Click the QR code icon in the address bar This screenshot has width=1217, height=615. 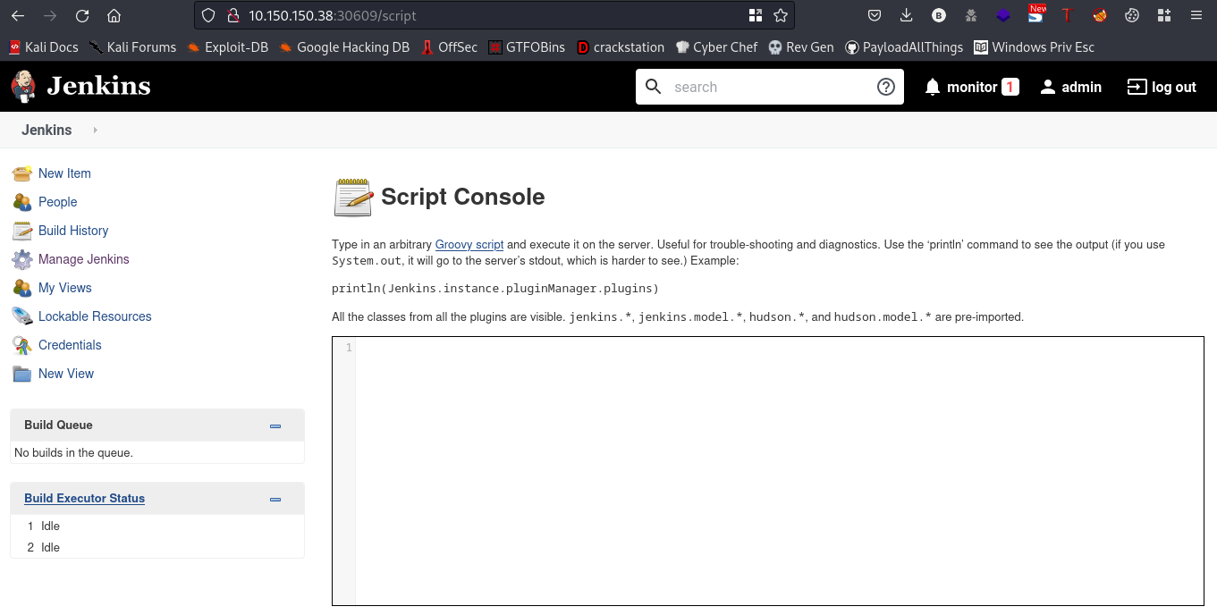756,15
